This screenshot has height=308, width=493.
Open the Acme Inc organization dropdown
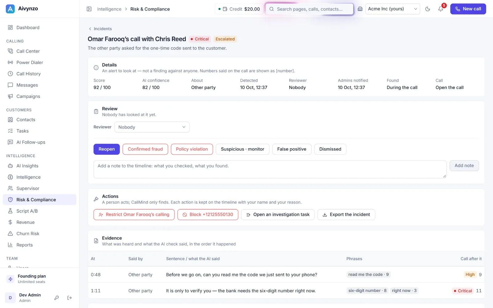(393, 9)
